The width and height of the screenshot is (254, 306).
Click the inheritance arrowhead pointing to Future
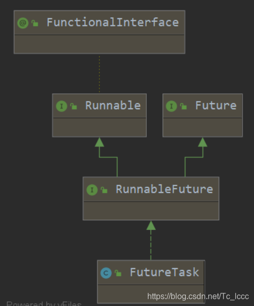pyautogui.click(x=203, y=142)
